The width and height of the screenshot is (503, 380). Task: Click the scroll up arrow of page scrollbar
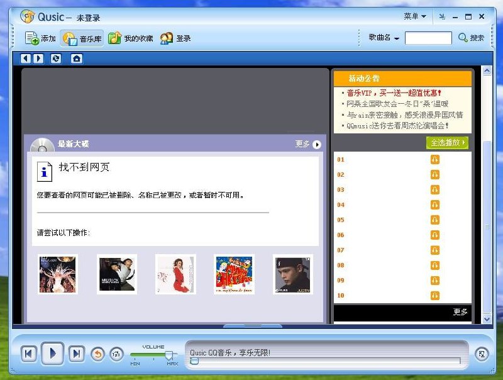tap(487, 70)
